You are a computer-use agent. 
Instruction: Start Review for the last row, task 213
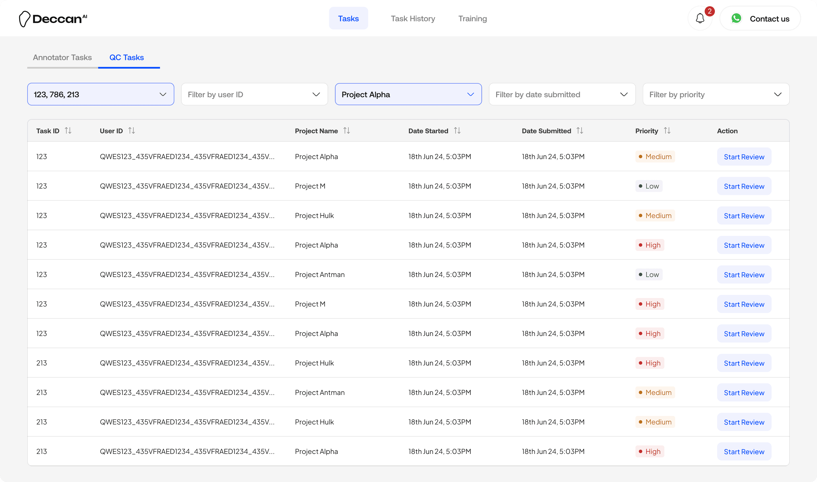pos(744,452)
